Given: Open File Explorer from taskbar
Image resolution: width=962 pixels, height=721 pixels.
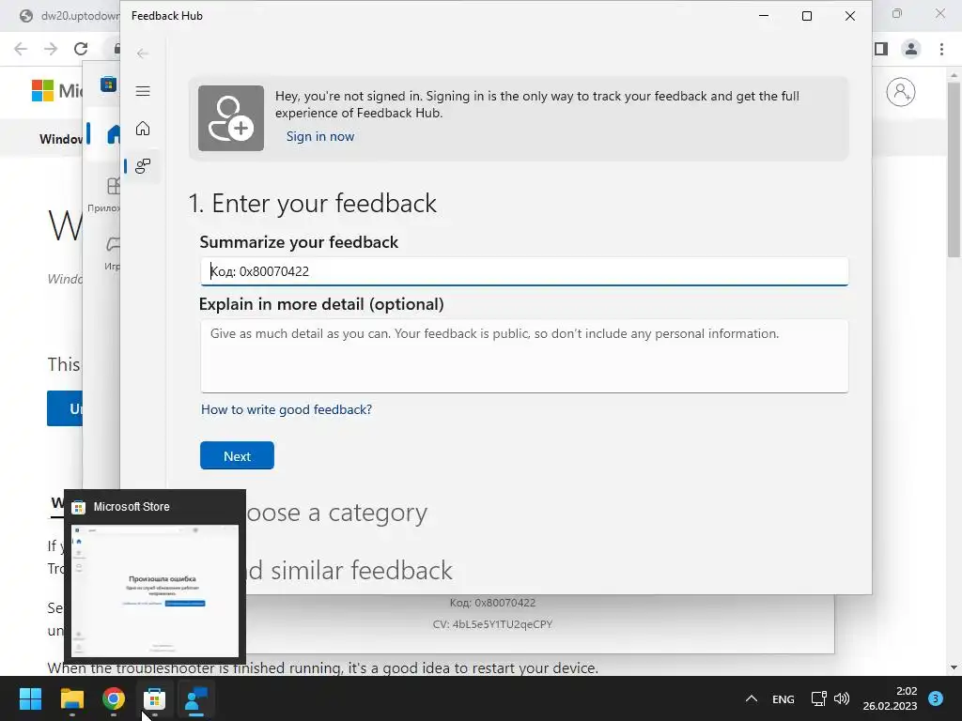Looking at the screenshot, I should (x=71, y=698).
